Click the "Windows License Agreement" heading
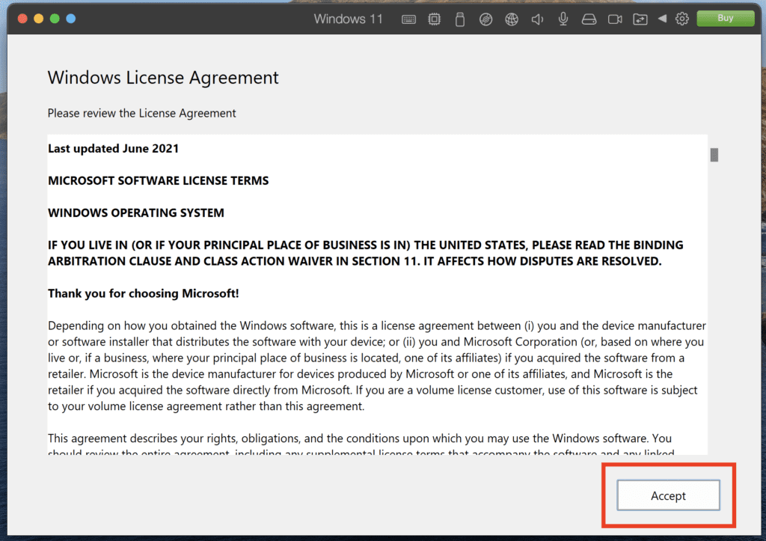Viewport: 766px width, 541px height. 163,78
